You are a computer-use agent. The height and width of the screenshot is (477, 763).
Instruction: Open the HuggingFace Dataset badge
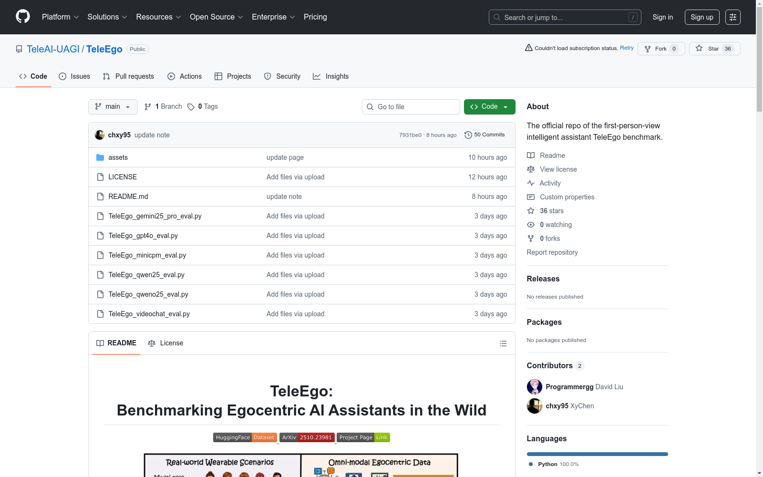coord(245,437)
